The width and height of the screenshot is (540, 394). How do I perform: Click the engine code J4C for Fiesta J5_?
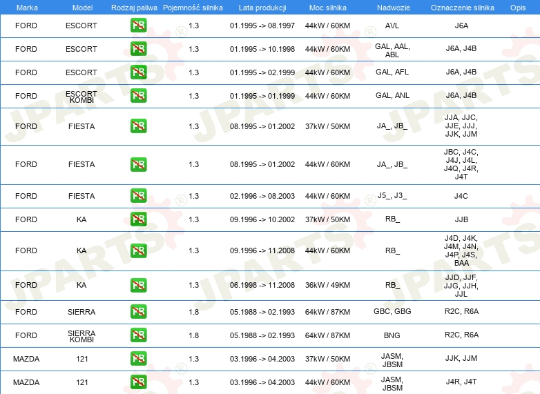[461, 196]
